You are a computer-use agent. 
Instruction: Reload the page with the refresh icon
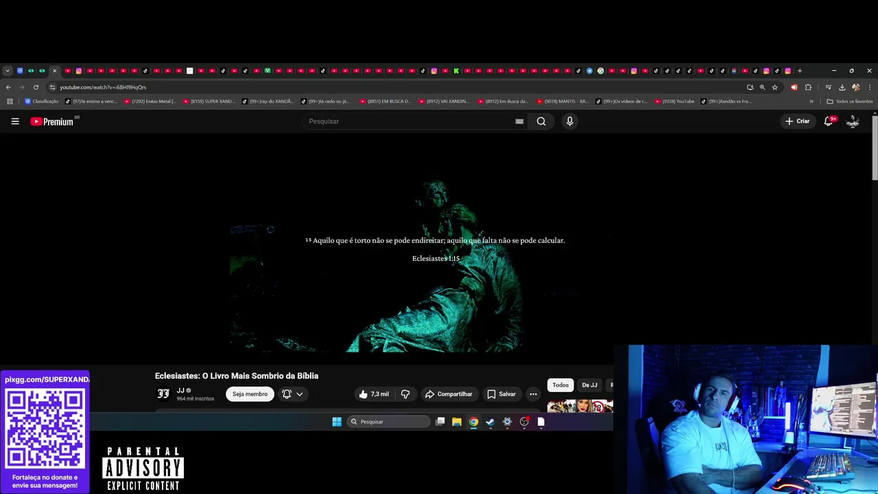coord(36,87)
